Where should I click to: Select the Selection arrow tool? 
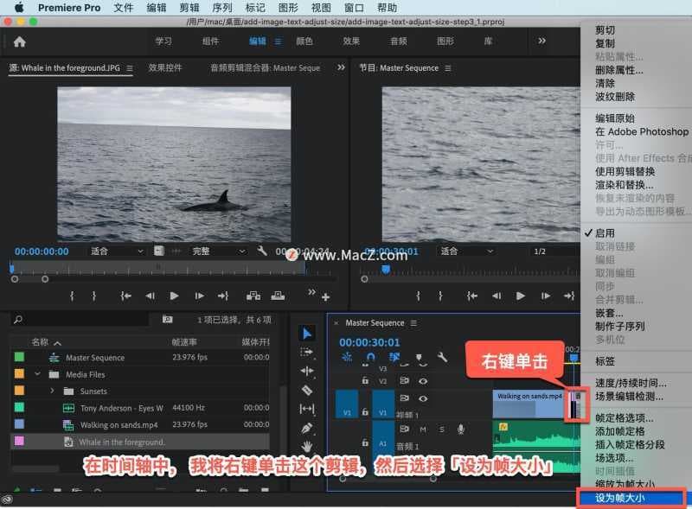tap(307, 334)
